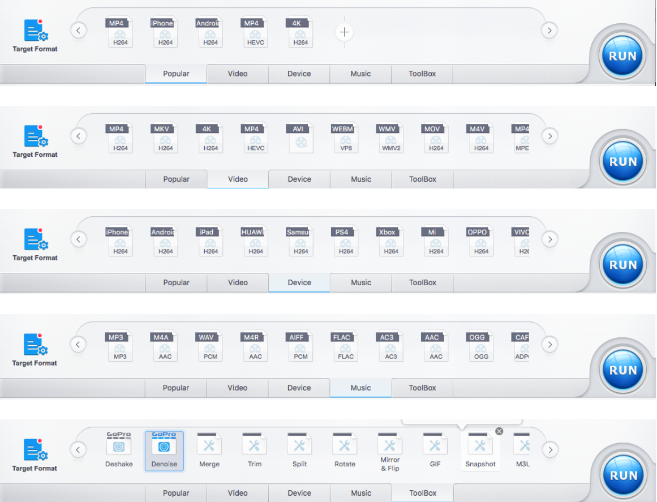657x502 pixels.
Task: Choose the M4A AAC audio format
Action: [165, 346]
